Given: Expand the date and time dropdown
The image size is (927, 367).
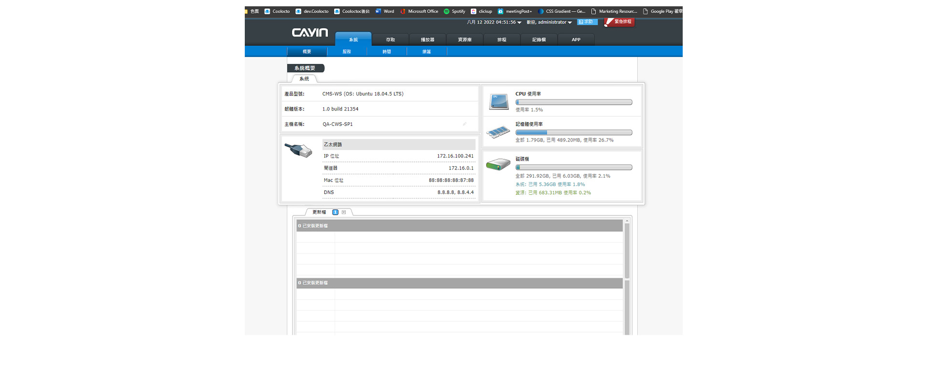Looking at the screenshot, I should [x=519, y=23].
